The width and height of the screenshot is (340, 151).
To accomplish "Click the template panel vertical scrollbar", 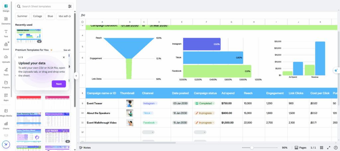I will pyautogui.click(x=75, y=60).
